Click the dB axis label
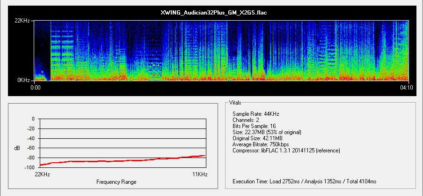The width and height of the screenshot is (423, 196). pyautogui.click(x=17, y=148)
